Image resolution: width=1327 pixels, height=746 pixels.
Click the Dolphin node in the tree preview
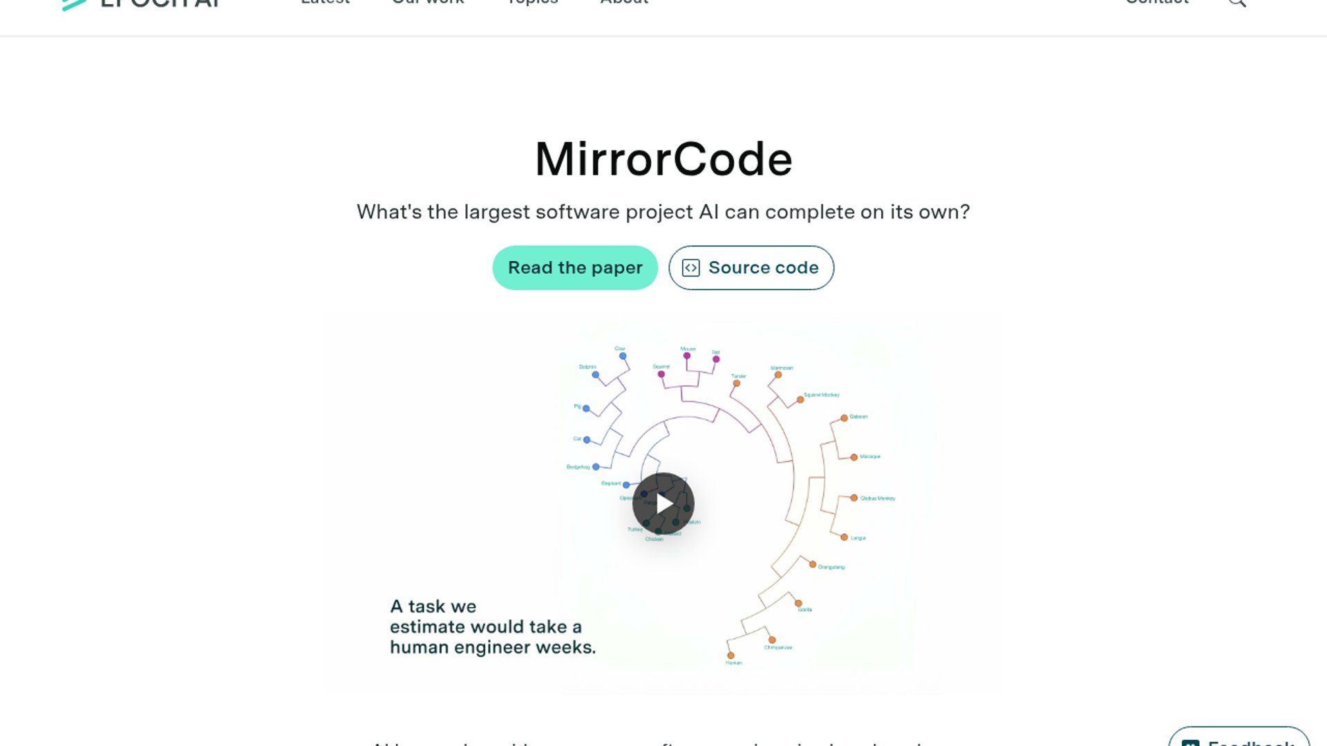[595, 374]
